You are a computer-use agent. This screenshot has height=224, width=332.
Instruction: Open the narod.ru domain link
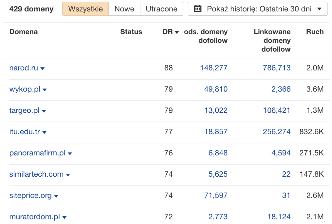[24, 68]
